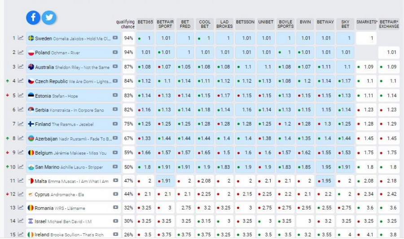
Task: Click the Czech Republic We Are Domi entry
Action: (72, 81)
